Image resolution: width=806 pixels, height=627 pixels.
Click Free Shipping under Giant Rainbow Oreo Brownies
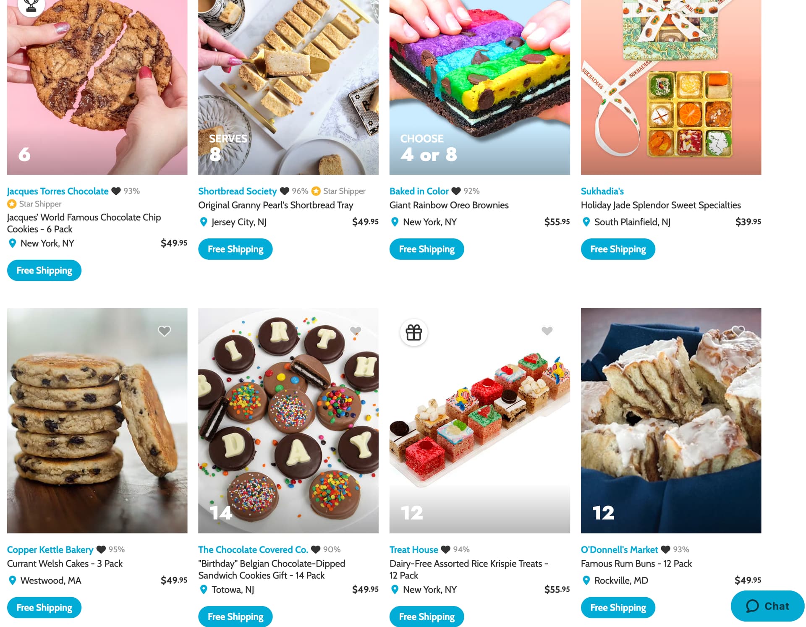[427, 249]
